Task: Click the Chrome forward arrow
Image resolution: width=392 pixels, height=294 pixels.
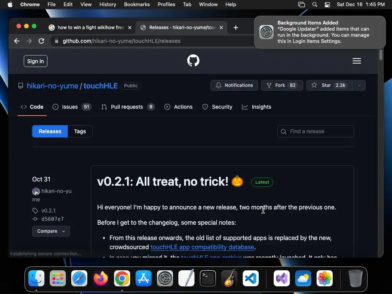Action: tap(29, 41)
